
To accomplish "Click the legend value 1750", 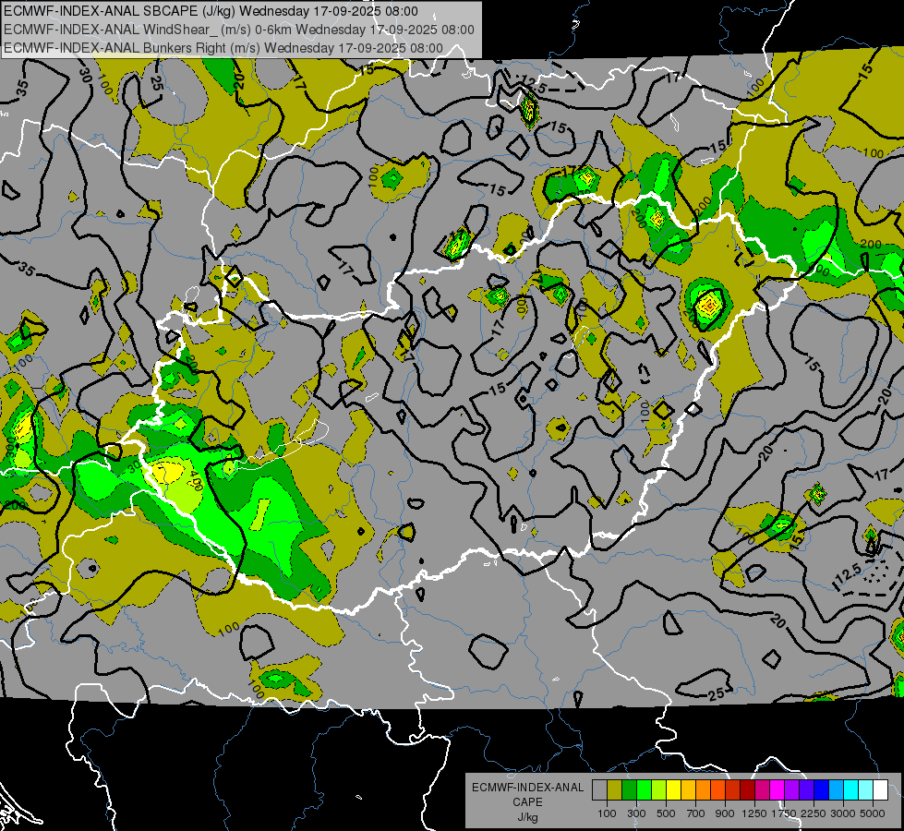I will click(784, 813).
